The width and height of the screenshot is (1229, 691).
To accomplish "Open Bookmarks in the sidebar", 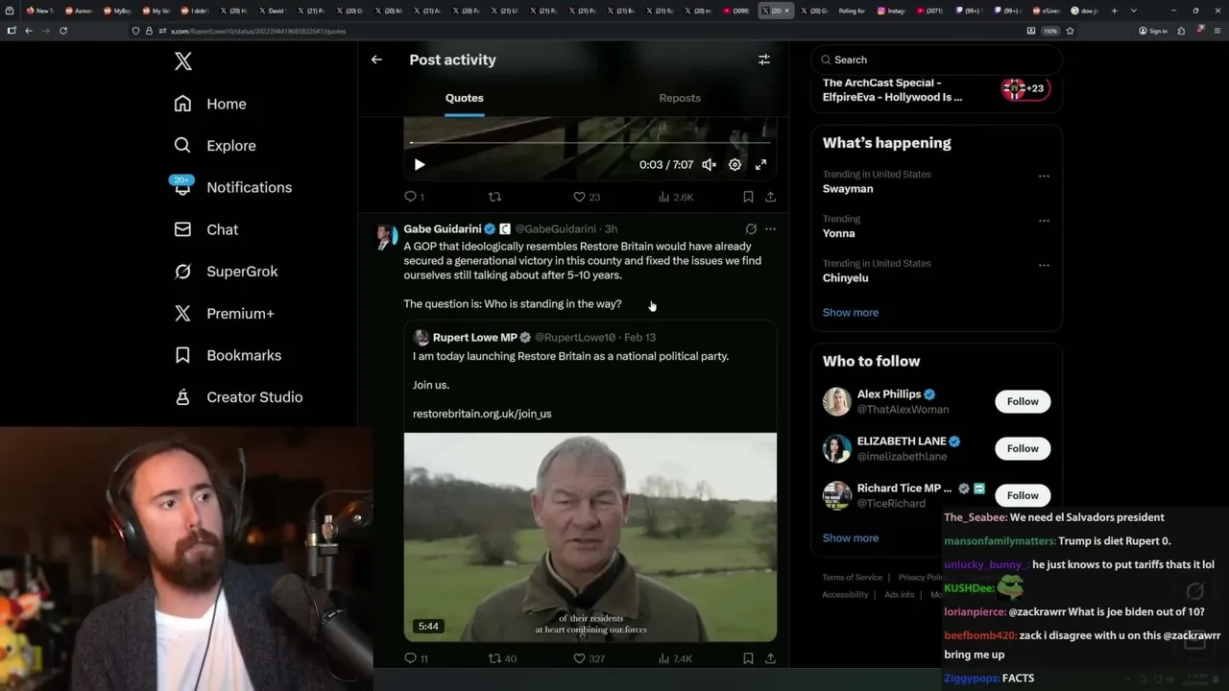I will point(228,355).
